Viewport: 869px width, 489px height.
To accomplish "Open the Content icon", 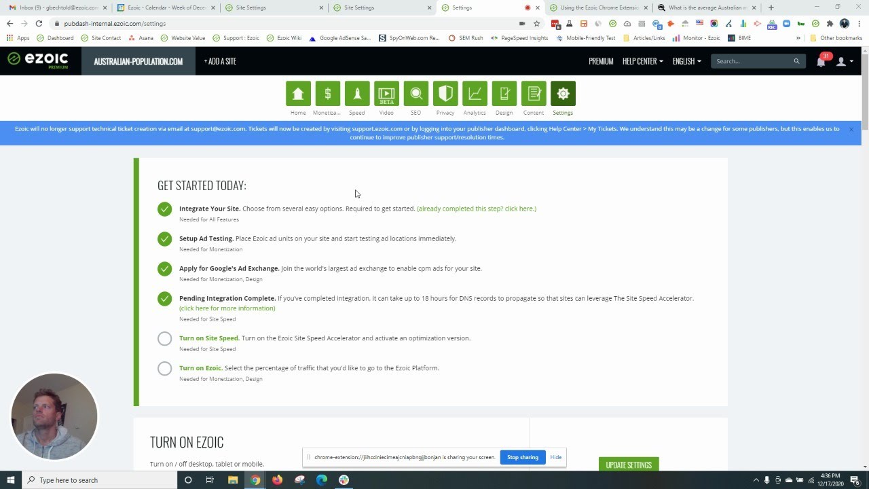I will pyautogui.click(x=534, y=94).
